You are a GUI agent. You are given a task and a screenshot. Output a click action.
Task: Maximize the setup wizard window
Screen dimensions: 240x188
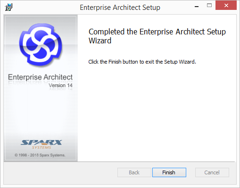(209, 6)
